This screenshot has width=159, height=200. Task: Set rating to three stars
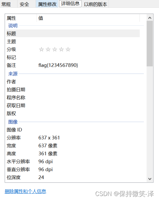click(55, 49)
